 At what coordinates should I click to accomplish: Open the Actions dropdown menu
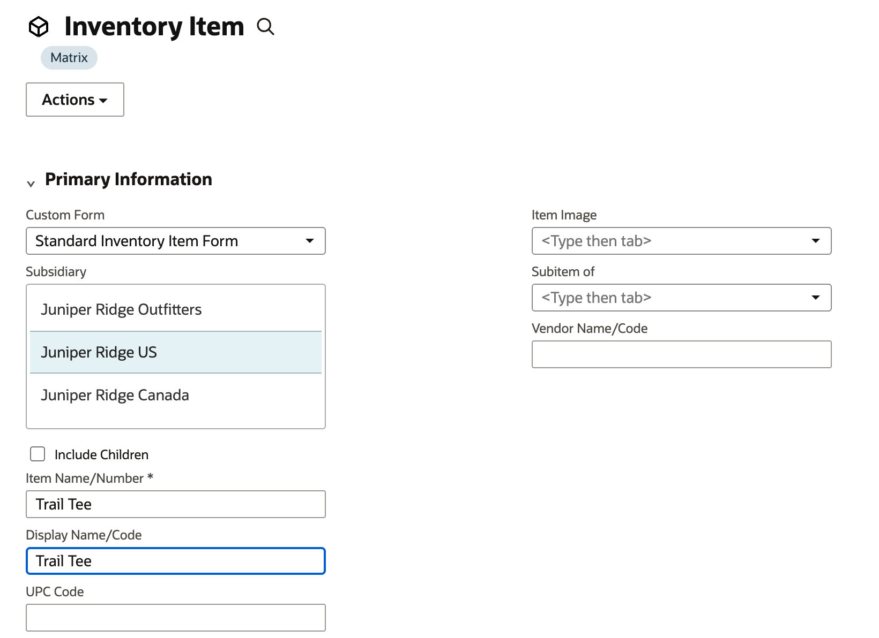tap(75, 100)
